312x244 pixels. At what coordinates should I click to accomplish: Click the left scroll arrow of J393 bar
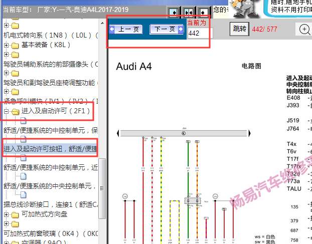coord(118,133)
